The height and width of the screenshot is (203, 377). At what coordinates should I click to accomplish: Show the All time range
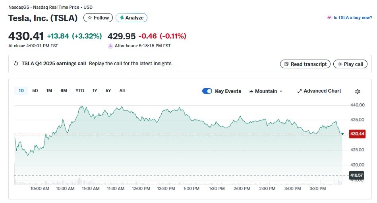point(122,91)
